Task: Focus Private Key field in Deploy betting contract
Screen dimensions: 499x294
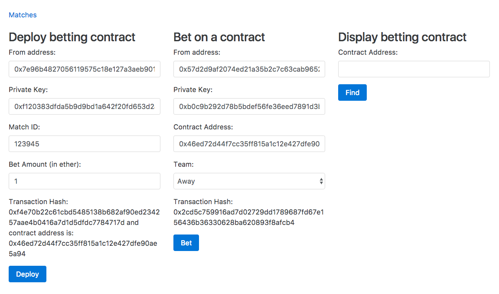Action: (x=85, y=106)
